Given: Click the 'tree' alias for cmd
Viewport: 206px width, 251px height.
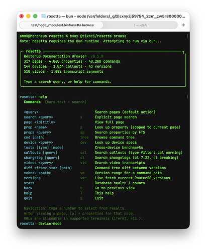Looking at the screenshot, I should [84, 138].
